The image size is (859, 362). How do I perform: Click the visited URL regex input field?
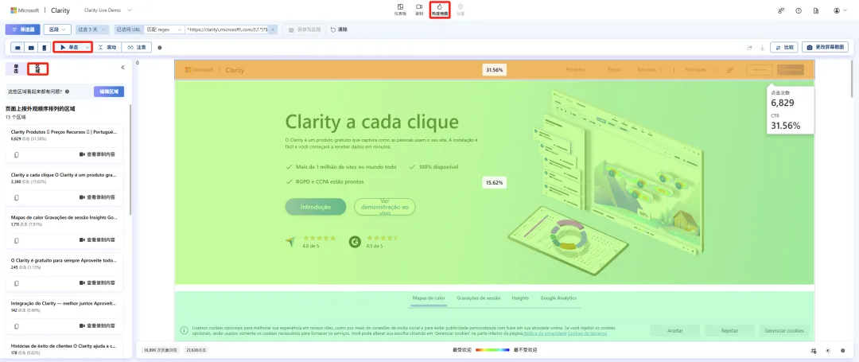[227, 29]
